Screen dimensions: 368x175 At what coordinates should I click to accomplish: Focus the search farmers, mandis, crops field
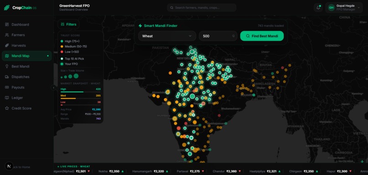pyautogui.click(x=201, y=8)
